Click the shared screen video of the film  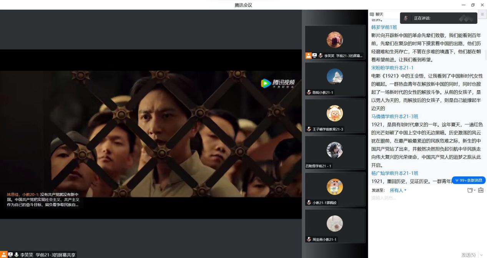(x=151, y=134)
